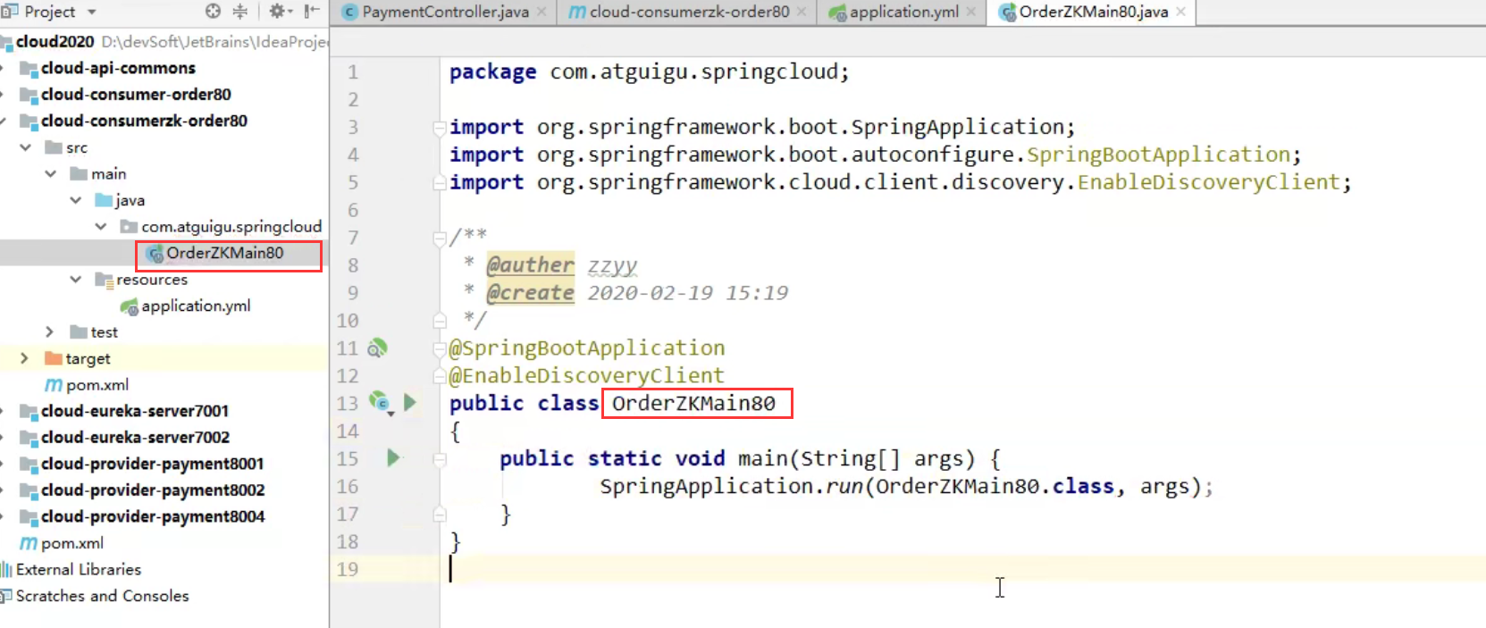The width and height of the screenshot is (1486, 628).
Task: Select OrderZKMain80 class in project tree
Action: point(225,253)
